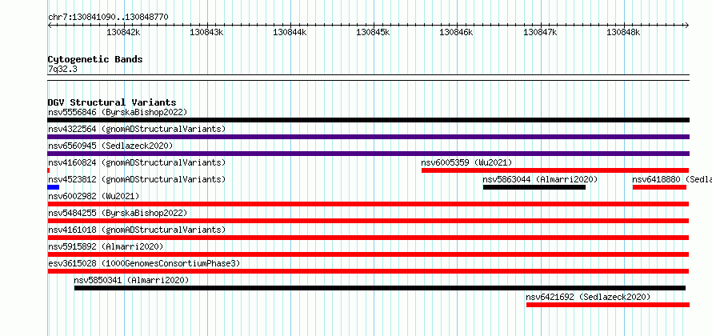712x336 pixels.
Task: Click the short blue bar under nsv4523812
Action: click(53, 187)
